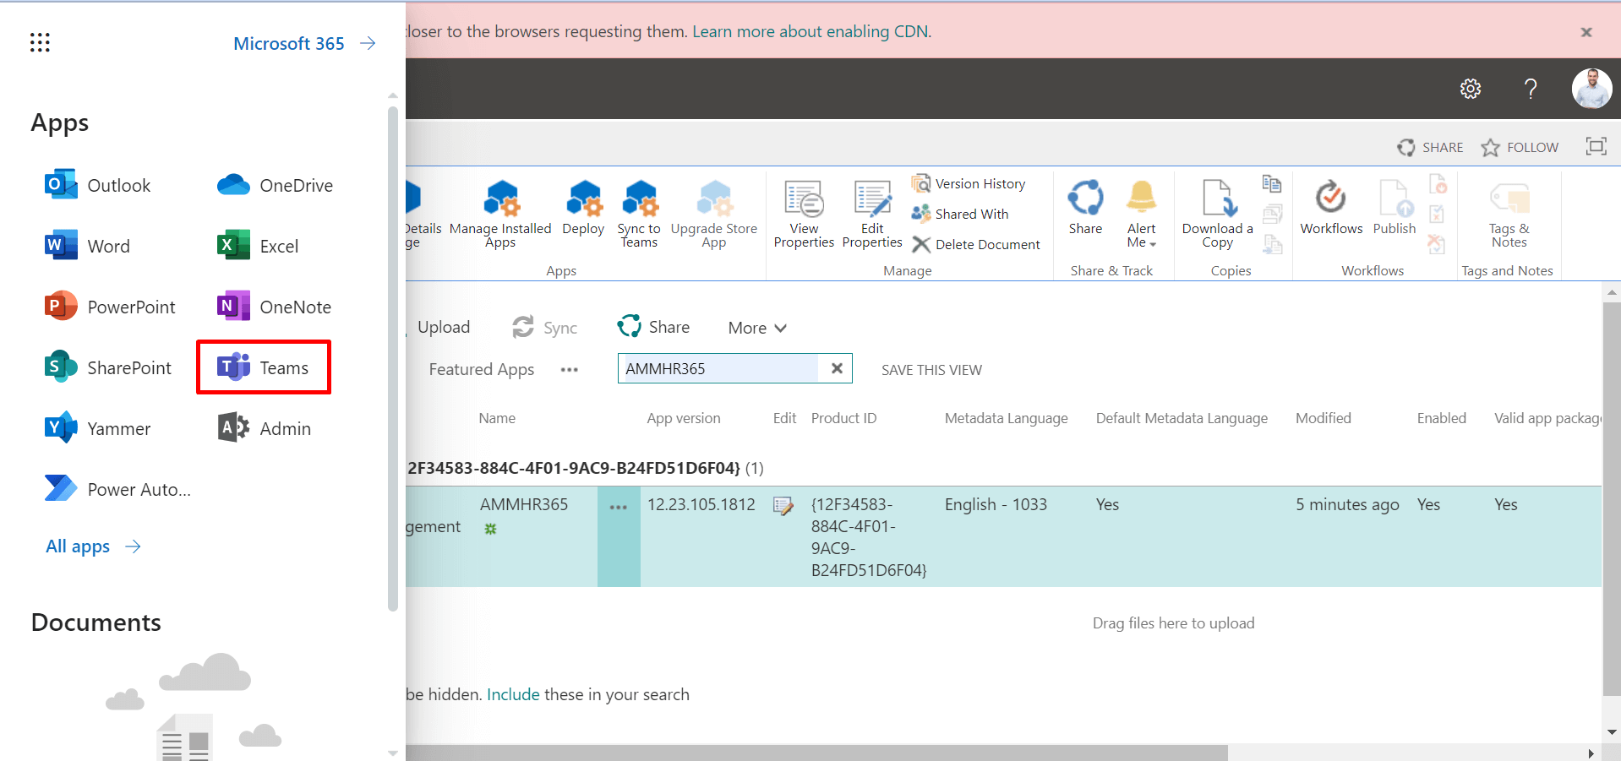This screenshot has height=761, width=1621.
Task: Go to Microsoft 365 home link
Action: (304, 43)
